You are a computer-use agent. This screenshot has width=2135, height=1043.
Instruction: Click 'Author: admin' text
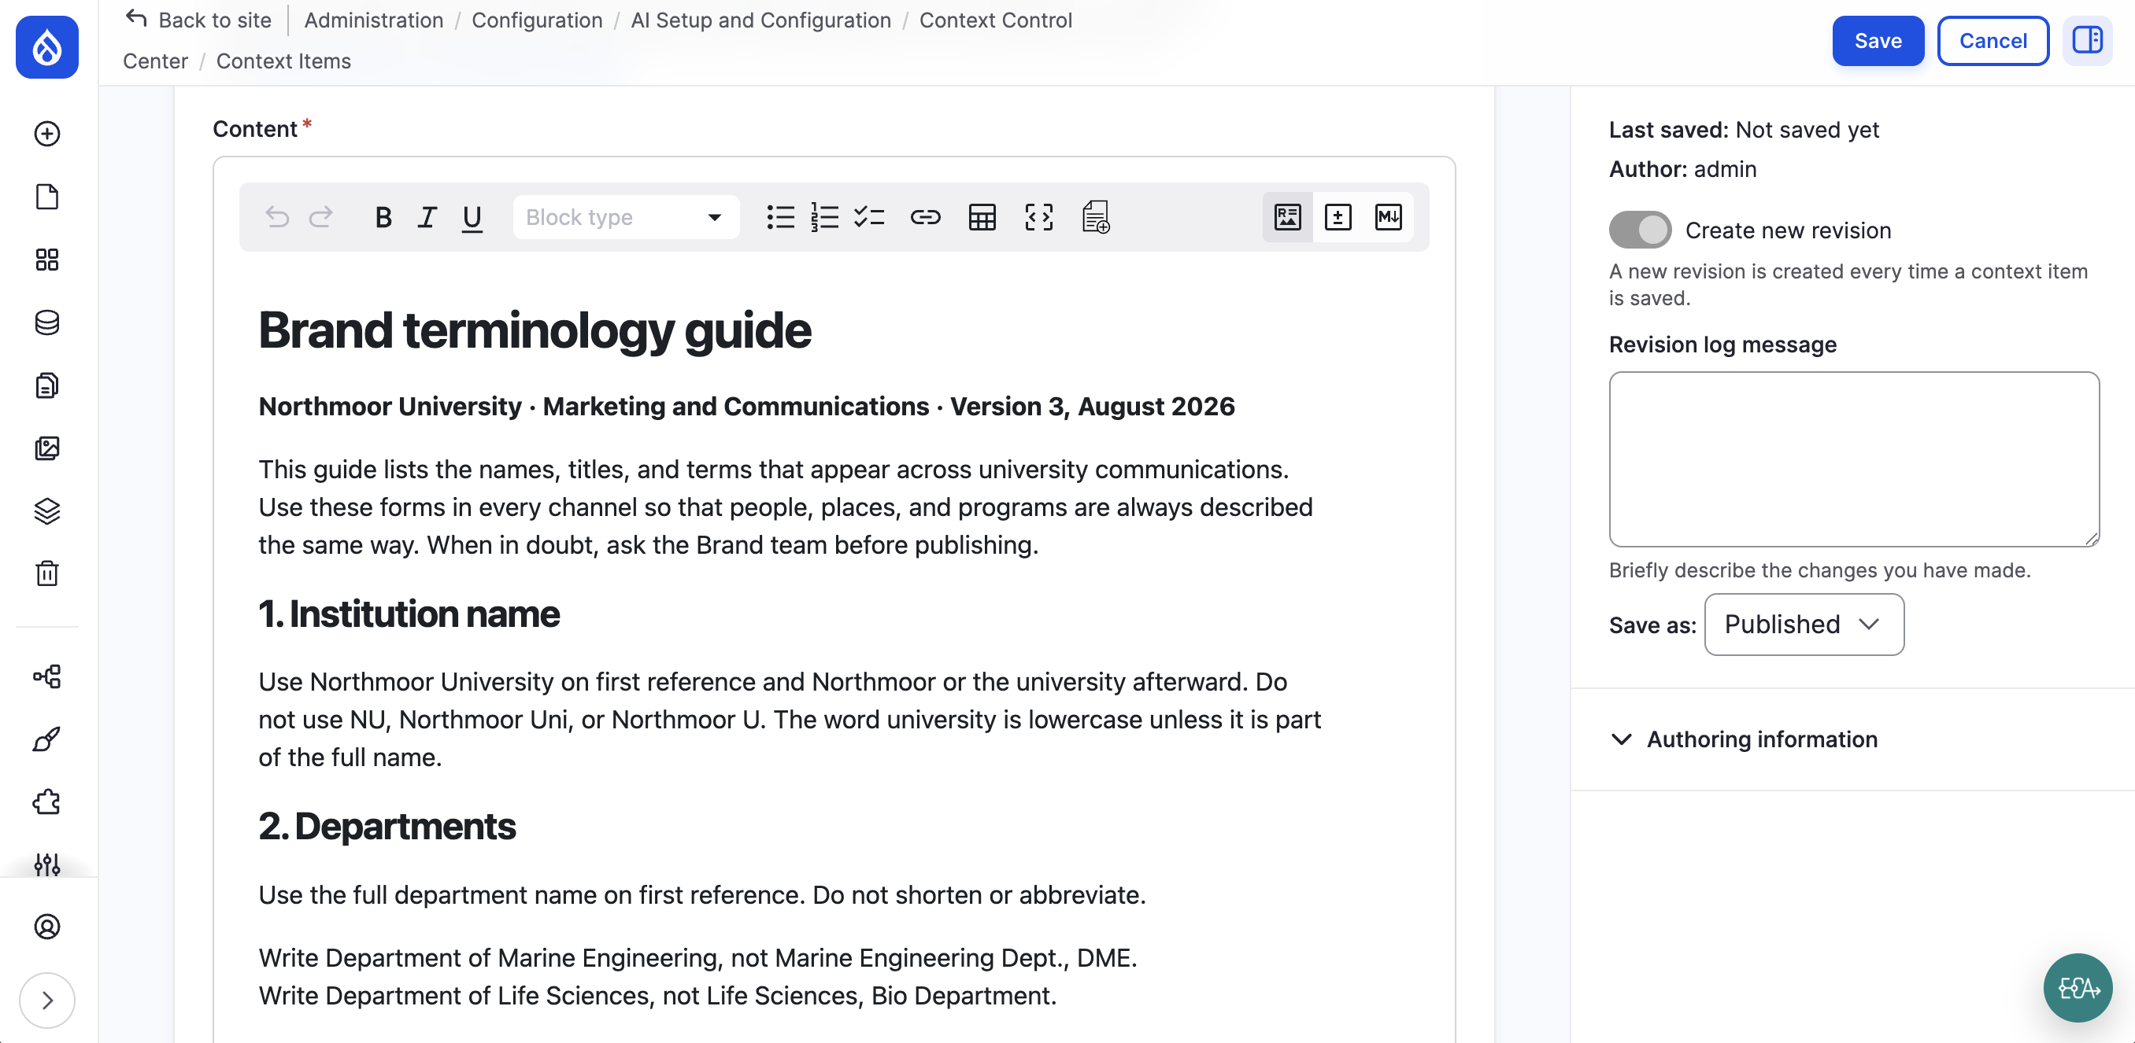point(1682,169)
